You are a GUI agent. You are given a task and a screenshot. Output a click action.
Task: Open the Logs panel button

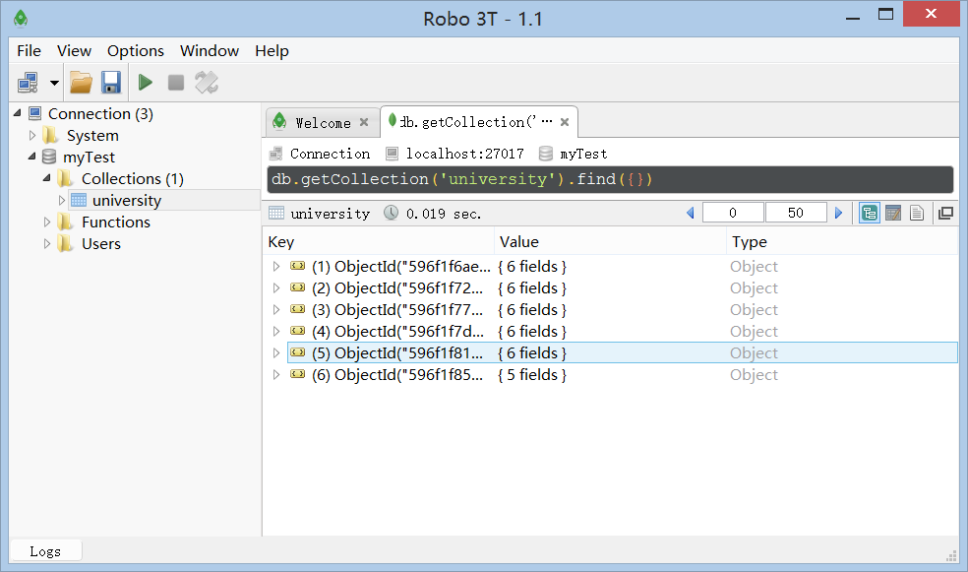45,551
